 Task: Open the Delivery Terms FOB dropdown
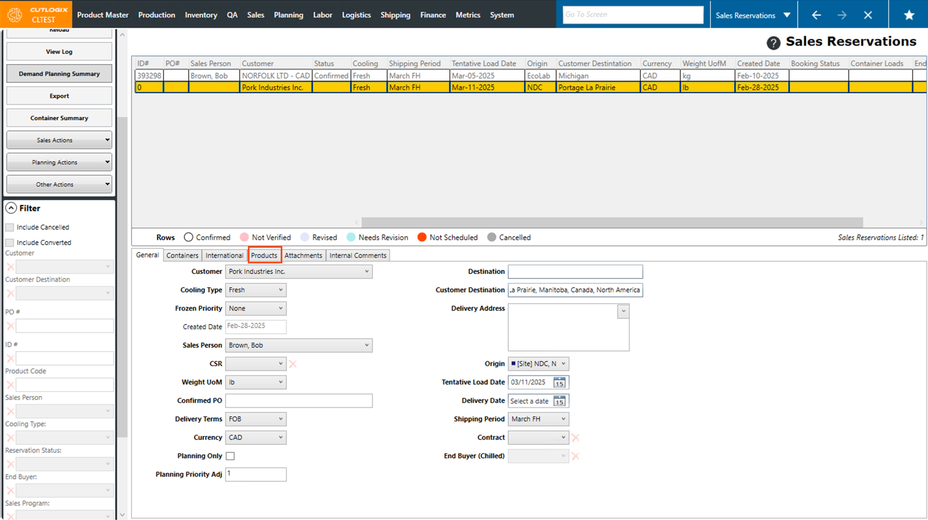click(x=256, y=419)
